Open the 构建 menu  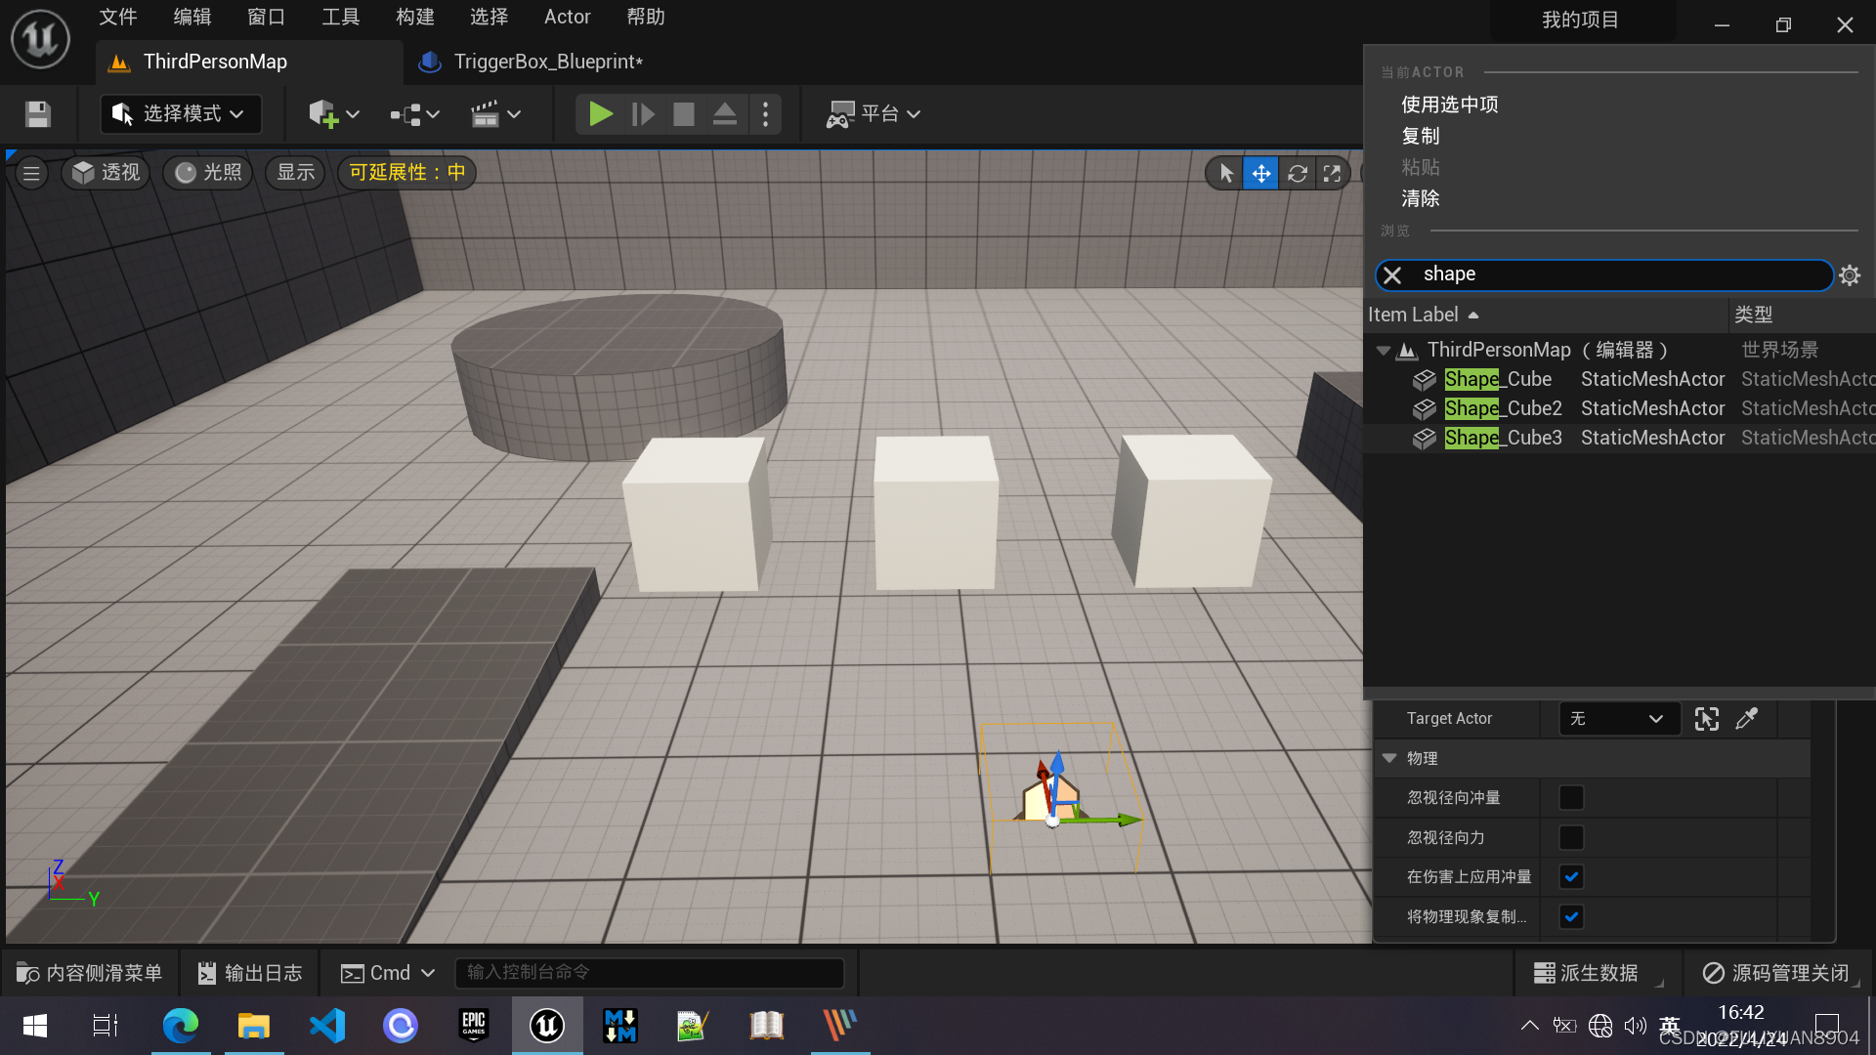coord(414,17)
